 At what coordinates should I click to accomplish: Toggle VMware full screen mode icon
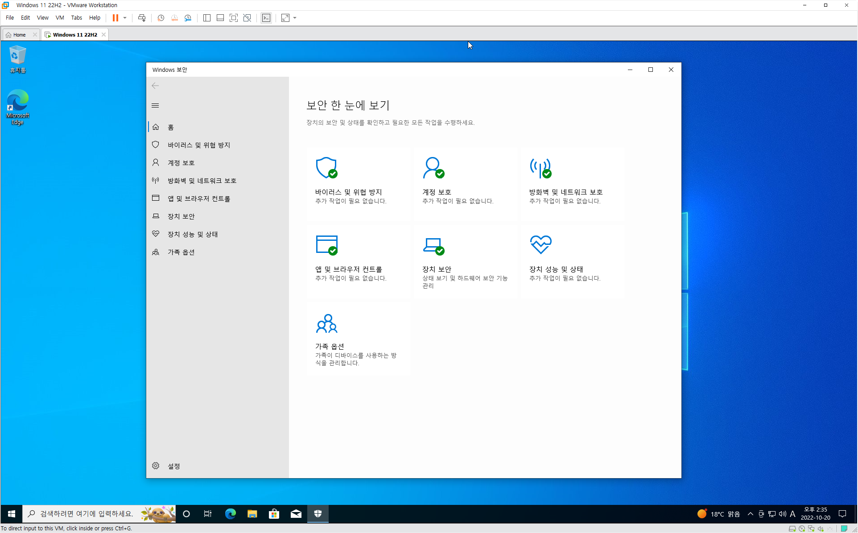(233, 18)
